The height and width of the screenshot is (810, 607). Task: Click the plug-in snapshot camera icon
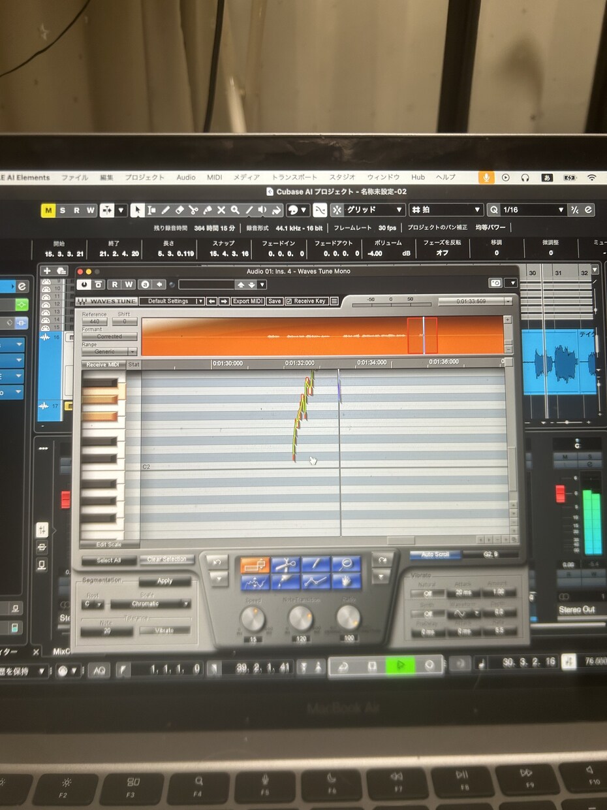tap(496, 283)
